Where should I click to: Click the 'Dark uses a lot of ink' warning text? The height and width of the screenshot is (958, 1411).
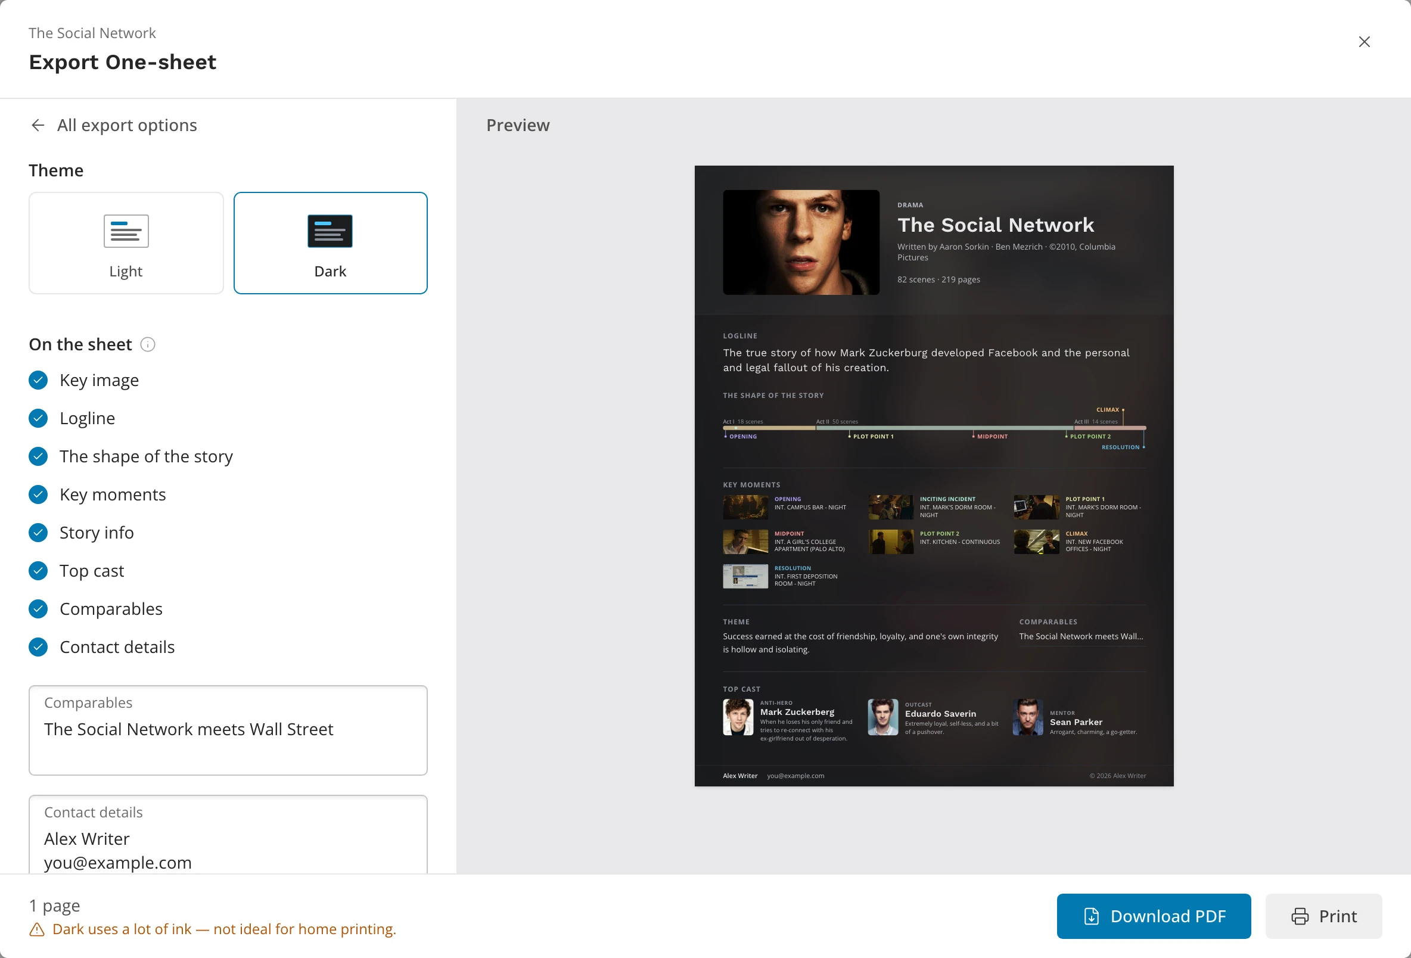coord(224,929)
